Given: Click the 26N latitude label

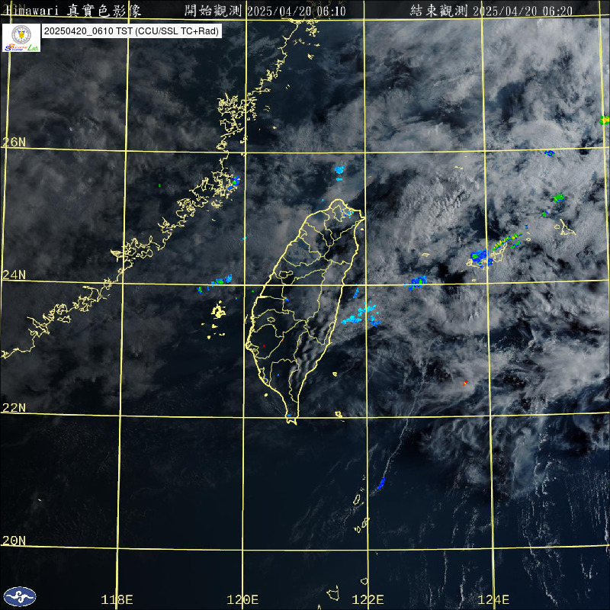Looking at the screenshot, I should (14, 142).
